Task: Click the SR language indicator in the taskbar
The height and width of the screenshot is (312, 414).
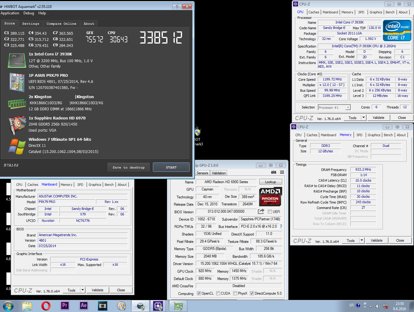Action: pos(351,305)
